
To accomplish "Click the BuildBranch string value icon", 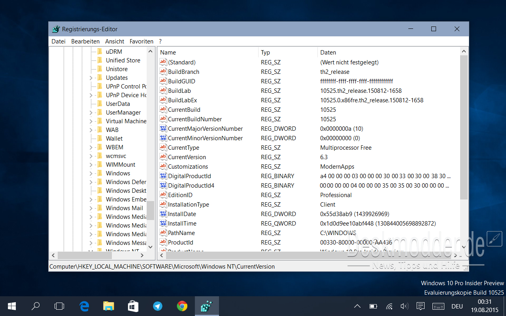I will [x=163, y=71].
